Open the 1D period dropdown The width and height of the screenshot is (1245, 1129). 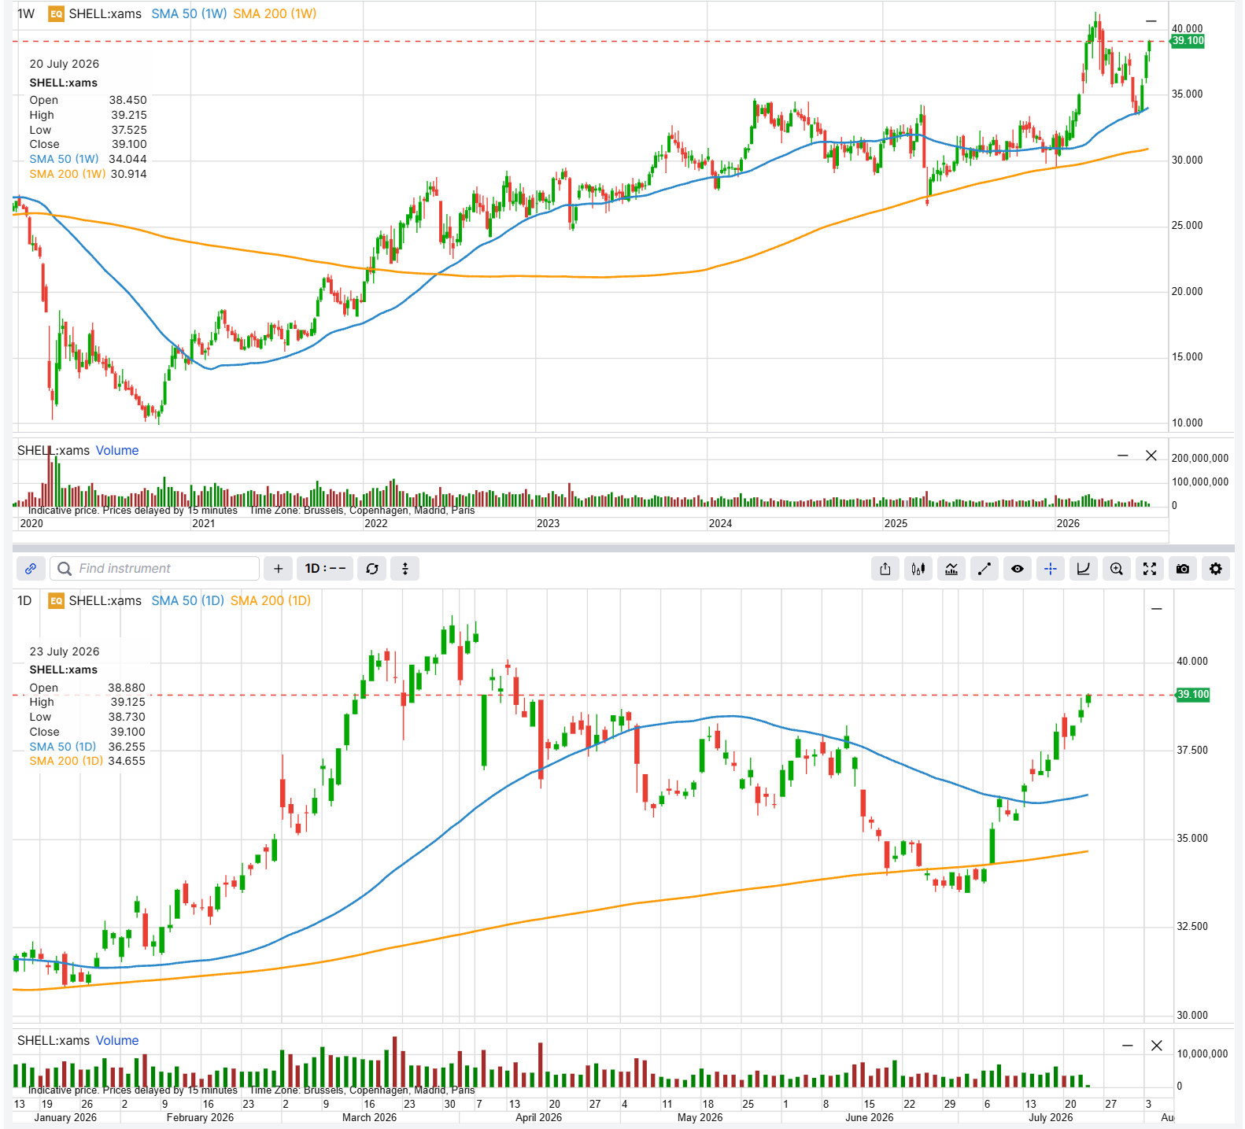[x=325, y=568]
